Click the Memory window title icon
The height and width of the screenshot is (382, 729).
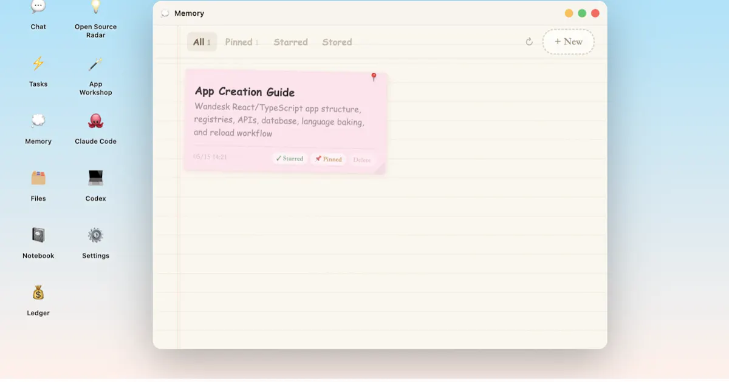(x=165, y=13)
